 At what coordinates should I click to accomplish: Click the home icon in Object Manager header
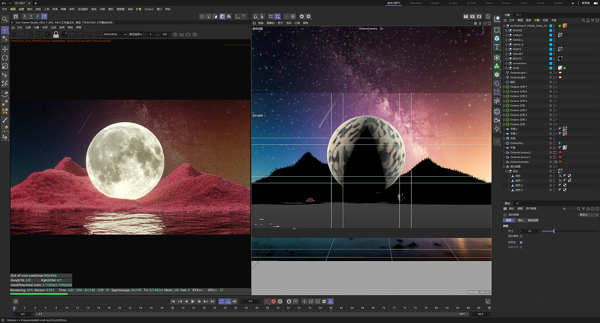click(x=588, y=20)
